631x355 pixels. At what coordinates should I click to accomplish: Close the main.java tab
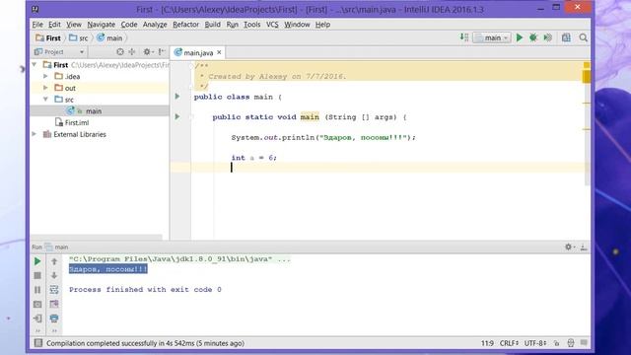219,52
